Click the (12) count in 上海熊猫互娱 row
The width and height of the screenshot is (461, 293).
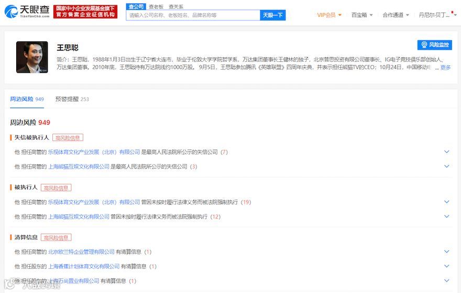point(215,216)
